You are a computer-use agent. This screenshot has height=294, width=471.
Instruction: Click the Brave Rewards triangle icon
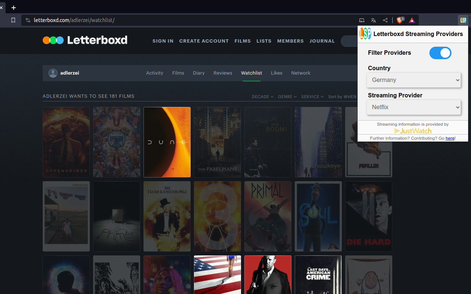coord(412,20)
